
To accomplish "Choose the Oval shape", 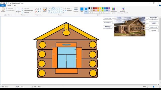I will [53, 8].
